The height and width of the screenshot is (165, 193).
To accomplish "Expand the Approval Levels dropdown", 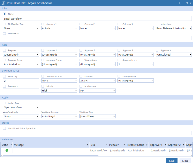I will tap(136, 64).
